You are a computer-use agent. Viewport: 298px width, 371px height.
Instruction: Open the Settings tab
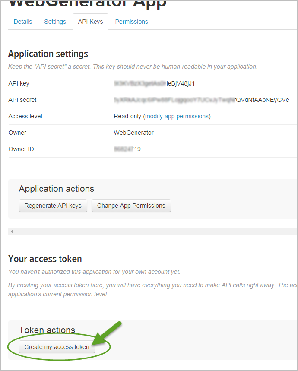click(x=55, y=22)
